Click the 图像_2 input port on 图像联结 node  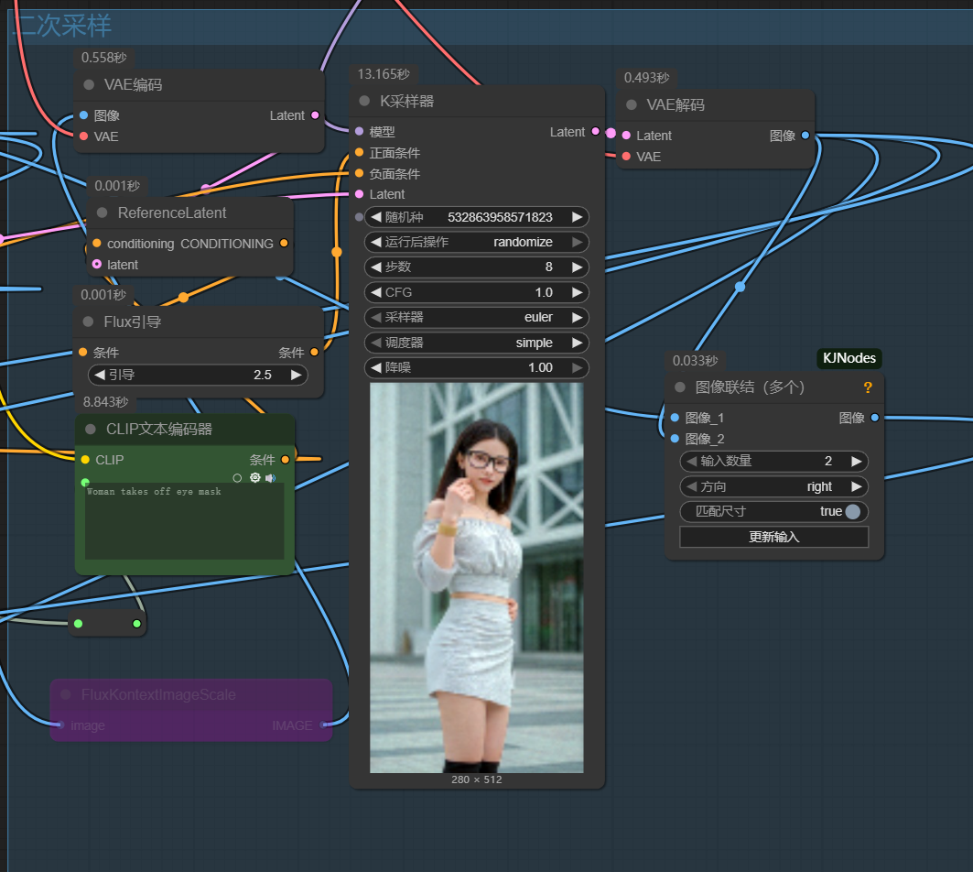[x=676, y=439]
